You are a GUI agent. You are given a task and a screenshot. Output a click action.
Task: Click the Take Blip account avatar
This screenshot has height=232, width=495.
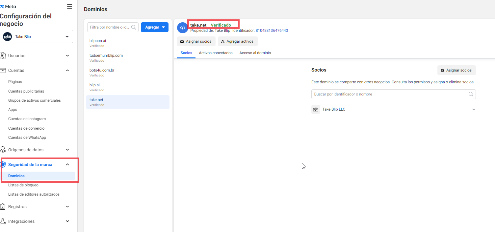click(x=7, y=37)
